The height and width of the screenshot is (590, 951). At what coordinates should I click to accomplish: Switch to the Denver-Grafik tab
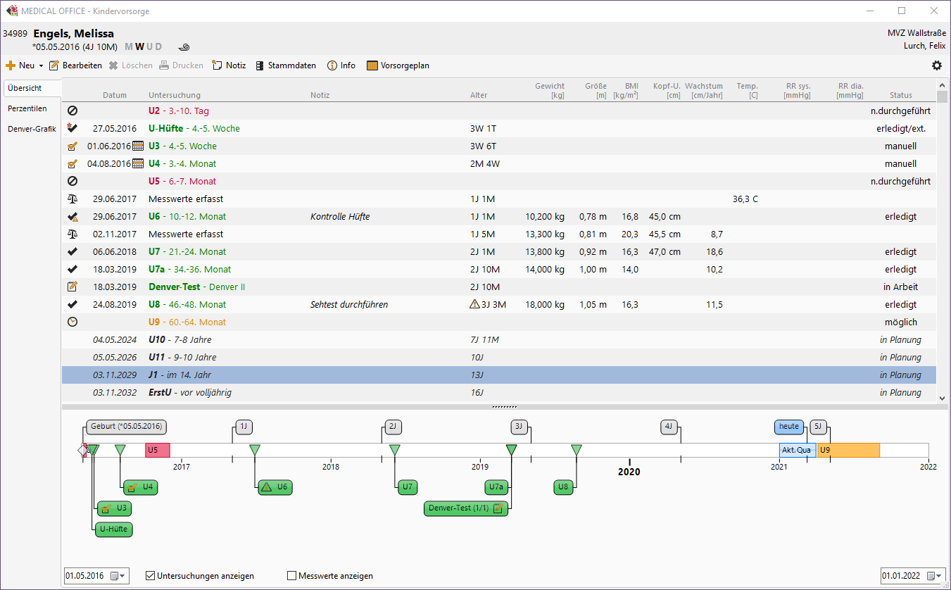(32, 129)
